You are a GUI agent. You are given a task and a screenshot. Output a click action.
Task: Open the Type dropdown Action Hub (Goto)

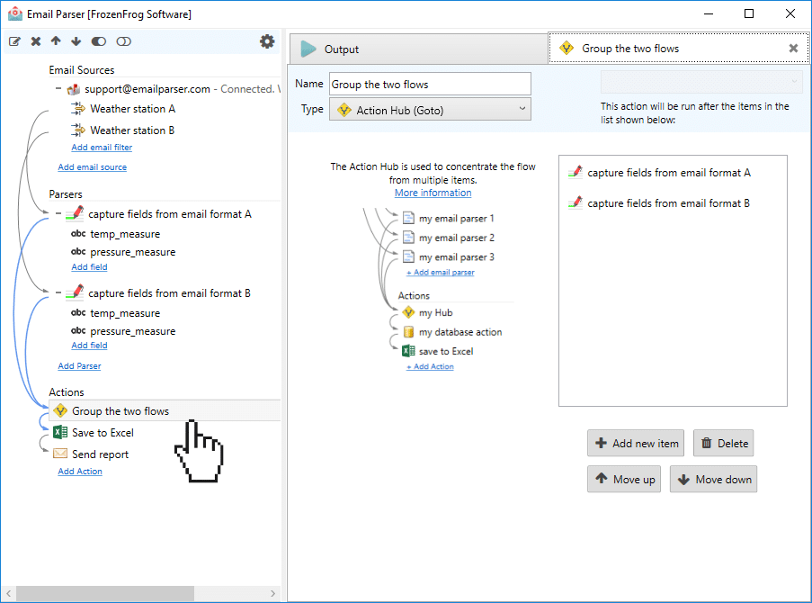[430, 110]
